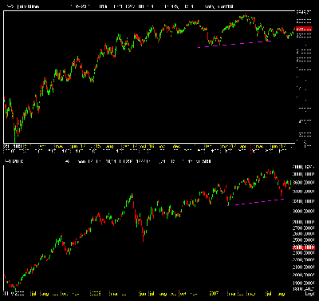This screenshot has height=301, width=319.
Task: Click the lower chart symbol title text
Action: 14,161
